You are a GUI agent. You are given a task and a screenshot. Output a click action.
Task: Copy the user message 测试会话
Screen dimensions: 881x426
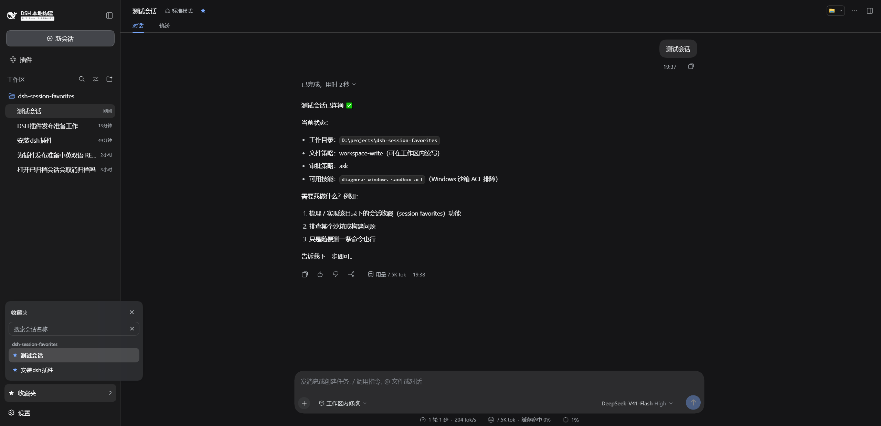[691, 66]
